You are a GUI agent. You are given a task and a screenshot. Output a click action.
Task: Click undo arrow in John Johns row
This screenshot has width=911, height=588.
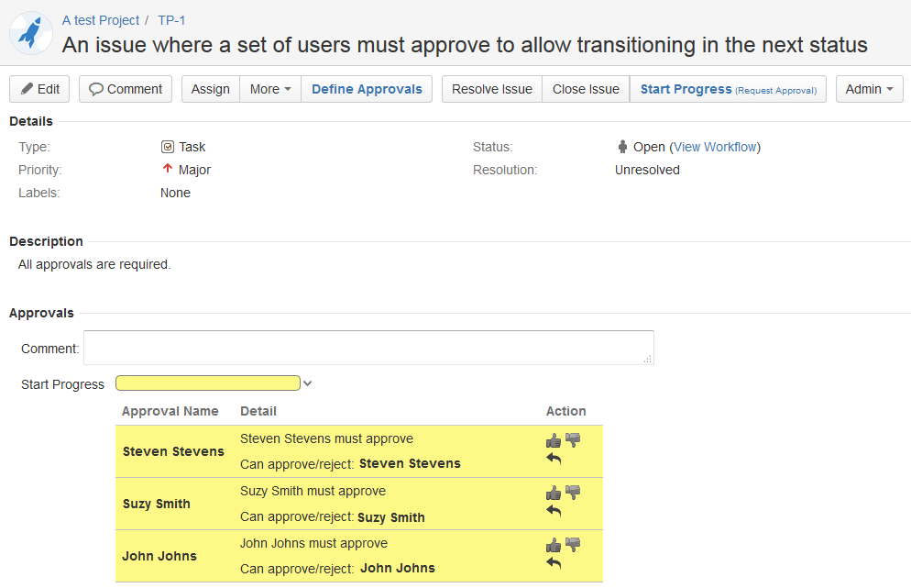(554, 563)
